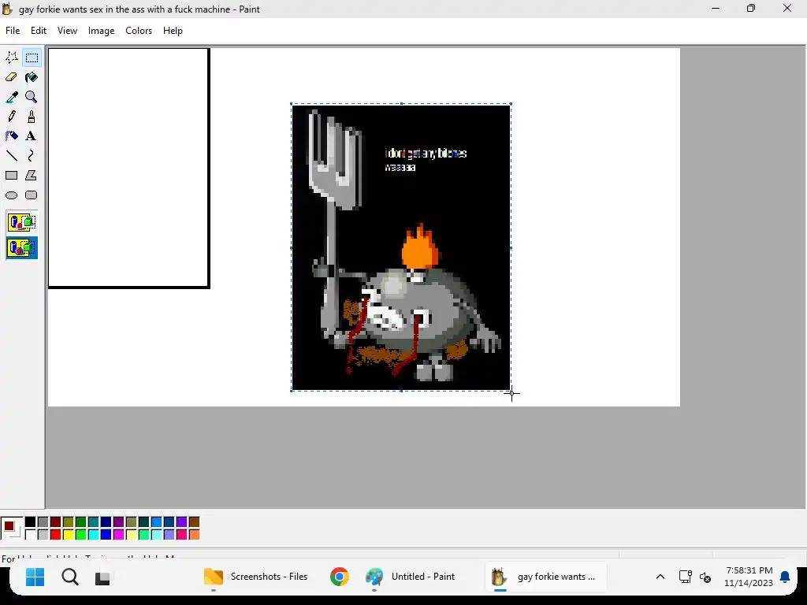
Task: Pick the dark gray swatch
Action: coord(43,522)
